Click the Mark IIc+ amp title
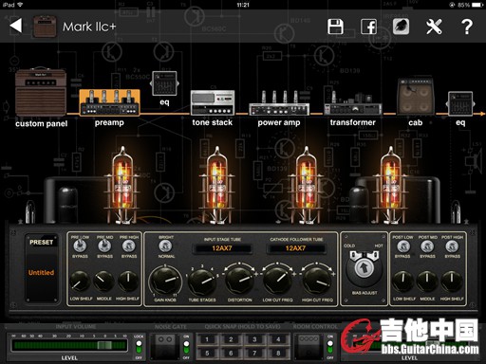This screenshot has height=364, width=486. tap(89, 27)
